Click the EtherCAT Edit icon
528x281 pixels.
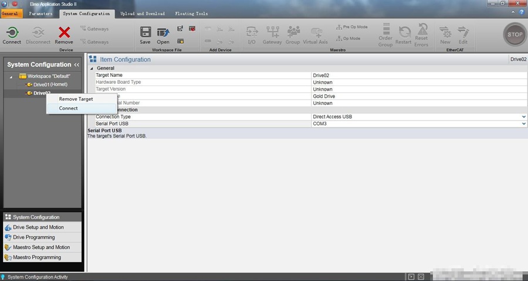point(463,32)
